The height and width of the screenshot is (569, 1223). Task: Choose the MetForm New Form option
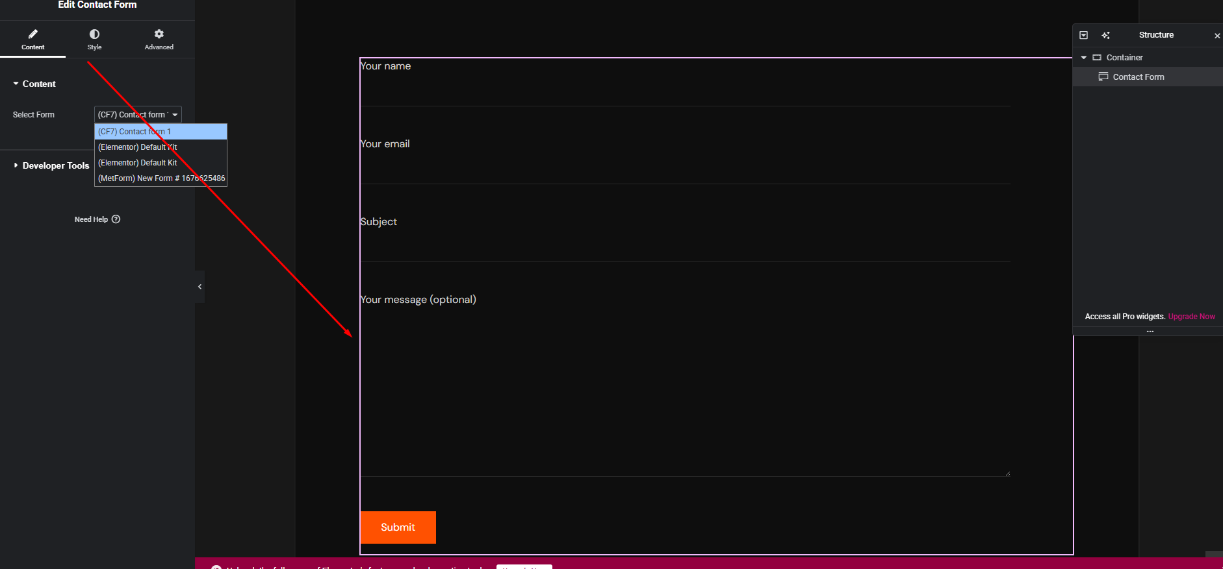[x=161, y=178]
